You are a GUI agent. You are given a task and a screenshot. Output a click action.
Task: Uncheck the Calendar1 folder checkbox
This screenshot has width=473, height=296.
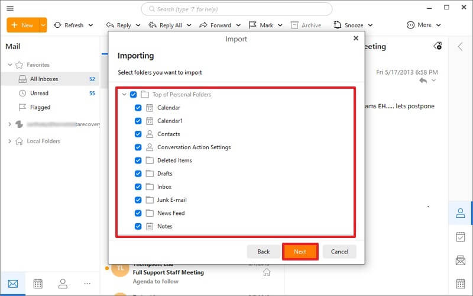[138, 121]
